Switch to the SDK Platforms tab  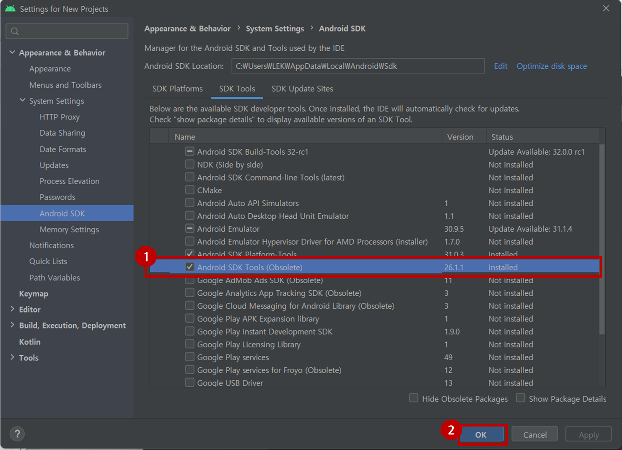(178, 89)
